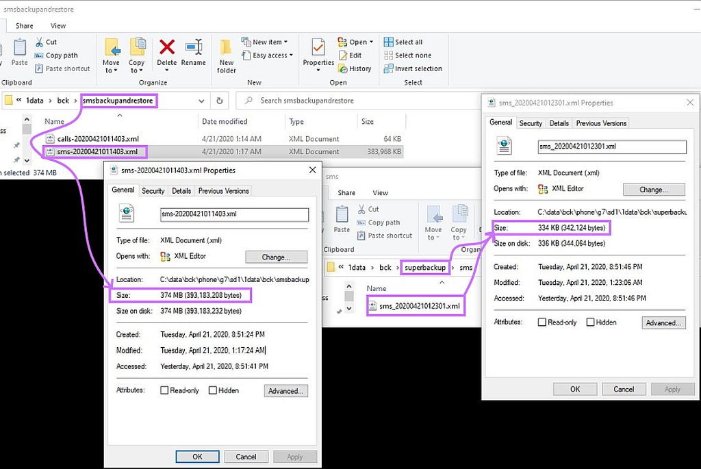Expand the address bar history dropdown
Screen dimensions: 701x469
tap(202, 101)
